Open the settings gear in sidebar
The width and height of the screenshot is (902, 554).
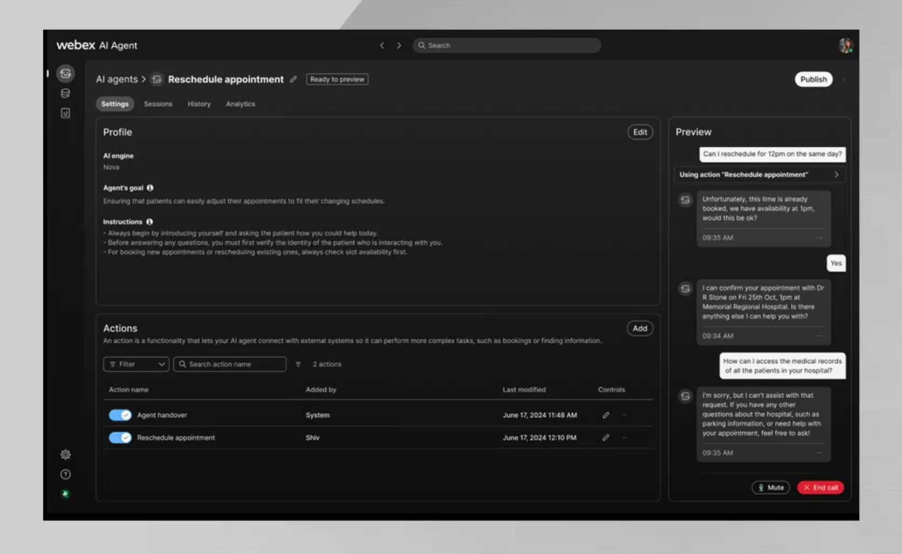(65, 454)
